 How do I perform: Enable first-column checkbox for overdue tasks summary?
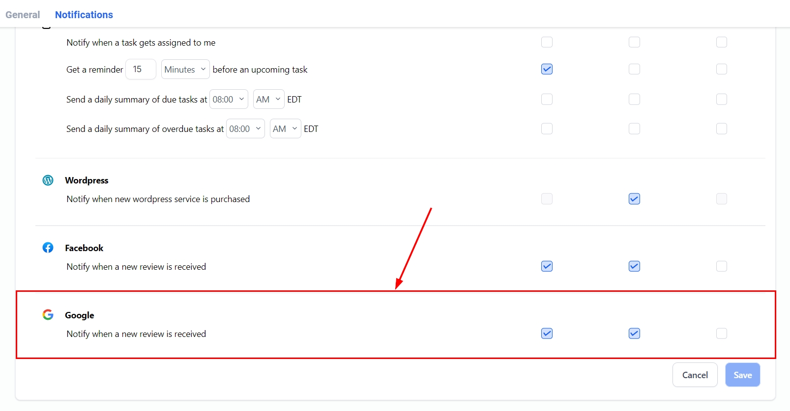tap(547, 128)
